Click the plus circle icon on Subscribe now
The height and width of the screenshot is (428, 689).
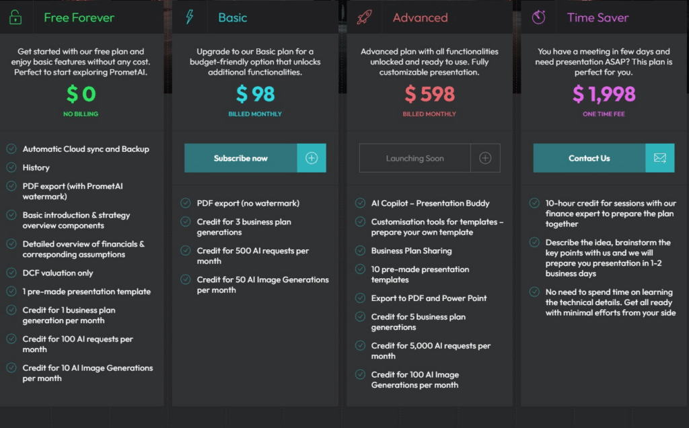312,158
